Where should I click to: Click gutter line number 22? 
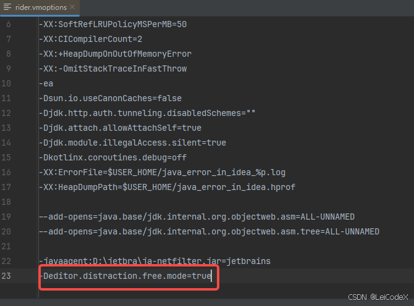tap(6, 261)
